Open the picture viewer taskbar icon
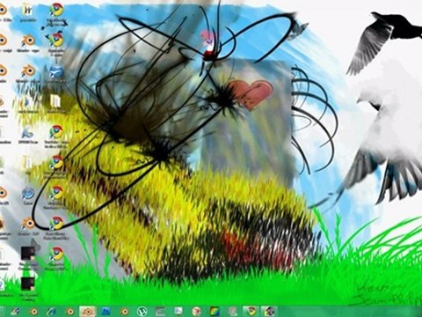 click(x=178, y=312)
